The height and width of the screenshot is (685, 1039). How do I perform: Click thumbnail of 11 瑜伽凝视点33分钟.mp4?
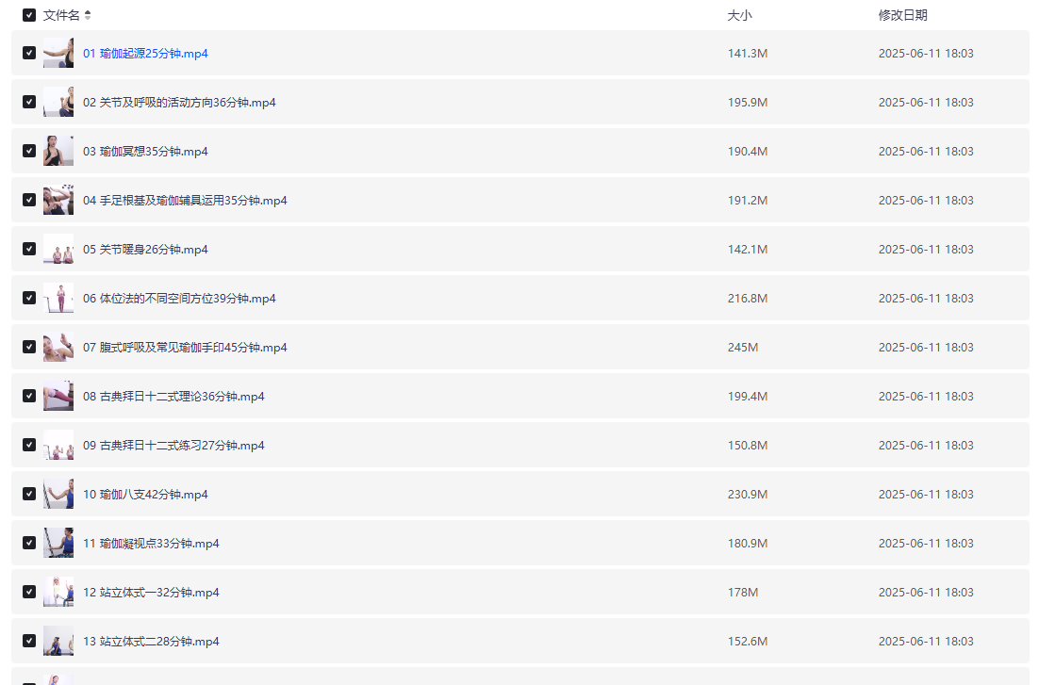tap(58, 543)
